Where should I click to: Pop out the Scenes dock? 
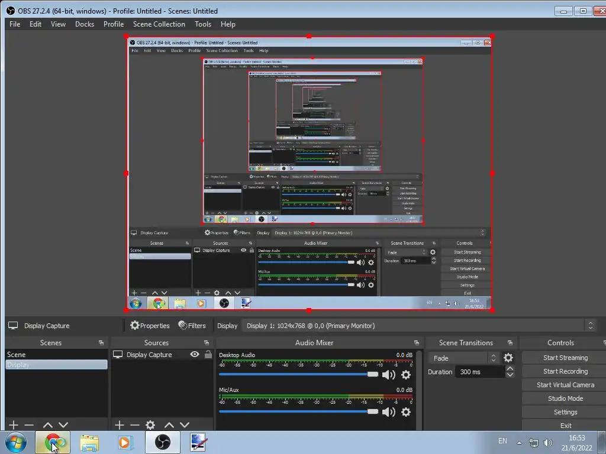click(101, 343)
